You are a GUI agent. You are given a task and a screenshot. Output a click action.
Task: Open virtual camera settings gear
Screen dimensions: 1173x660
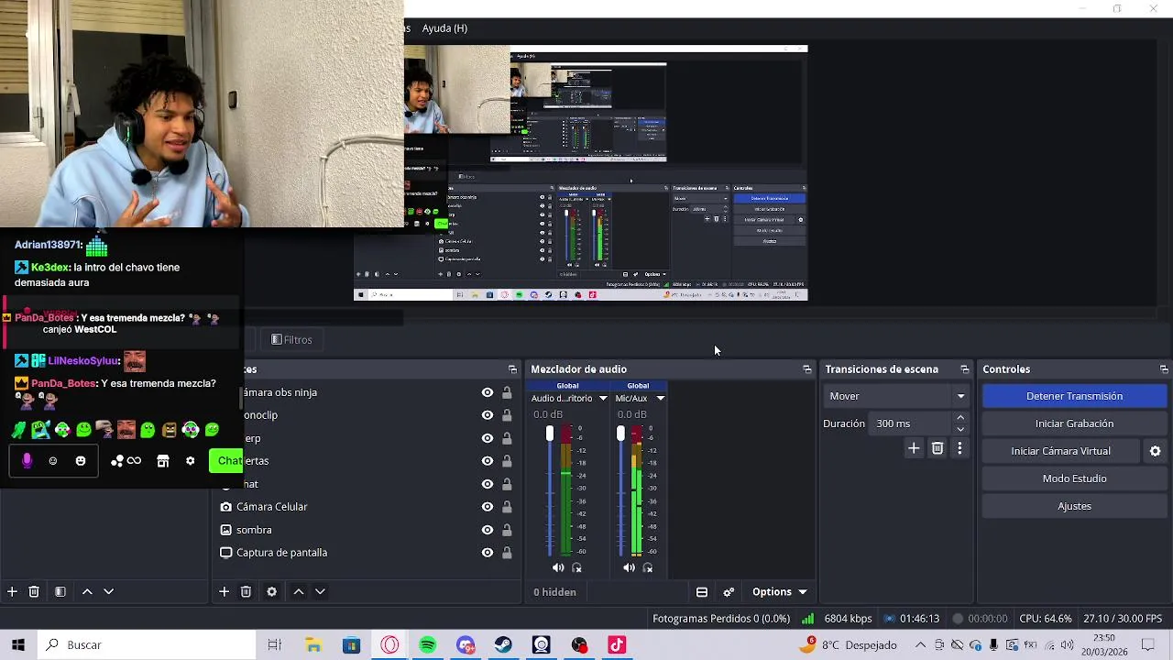tap(1155, 451)
